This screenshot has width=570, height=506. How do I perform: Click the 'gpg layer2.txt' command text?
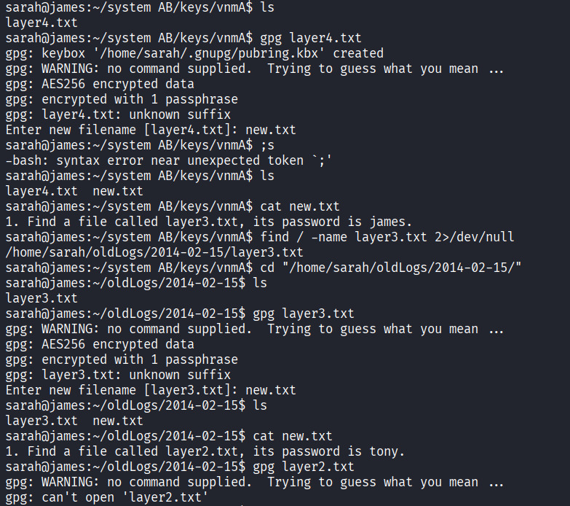point(304,467)
